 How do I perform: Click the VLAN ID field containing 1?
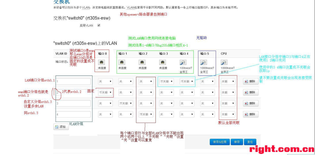(73, 81)
